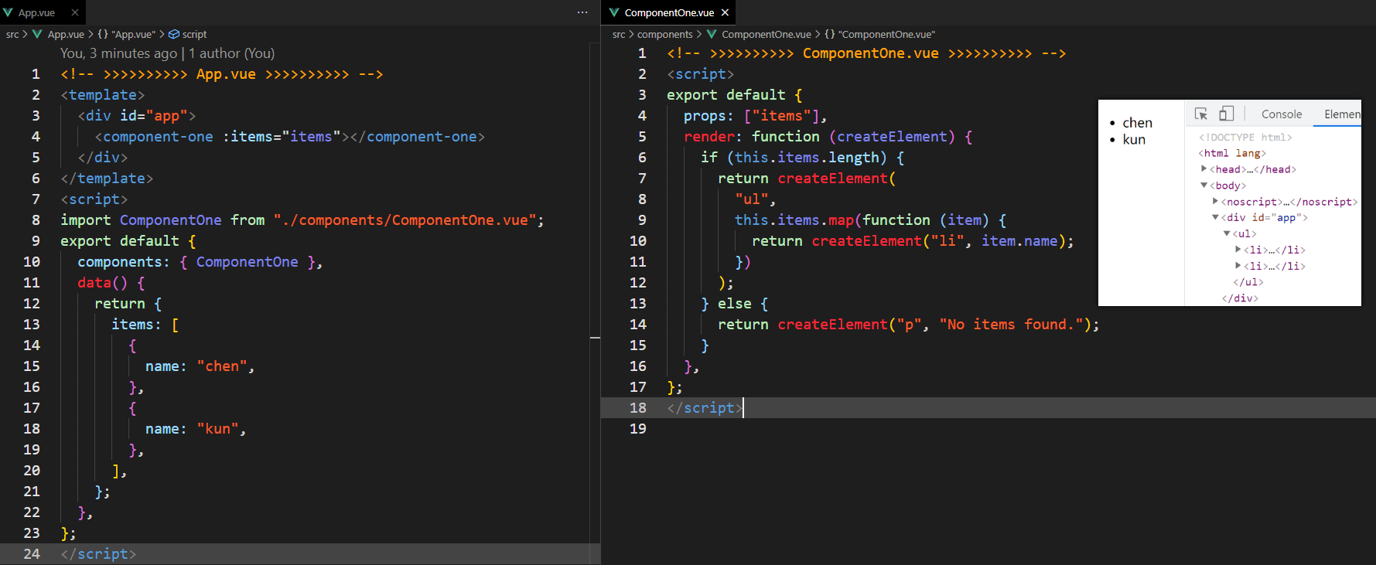Toggle the DevTools device toolbar icon
Screen dimensions: 1376x565
pyautogui.click(x=1226, y=114)
